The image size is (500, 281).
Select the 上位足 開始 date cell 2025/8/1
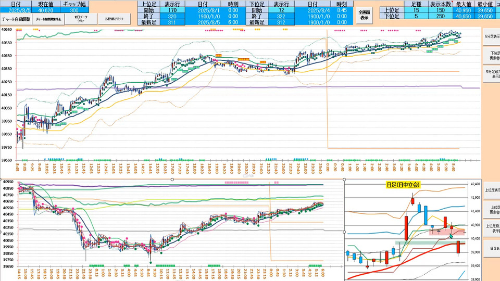pyautogui.click(x=203, y=10)
